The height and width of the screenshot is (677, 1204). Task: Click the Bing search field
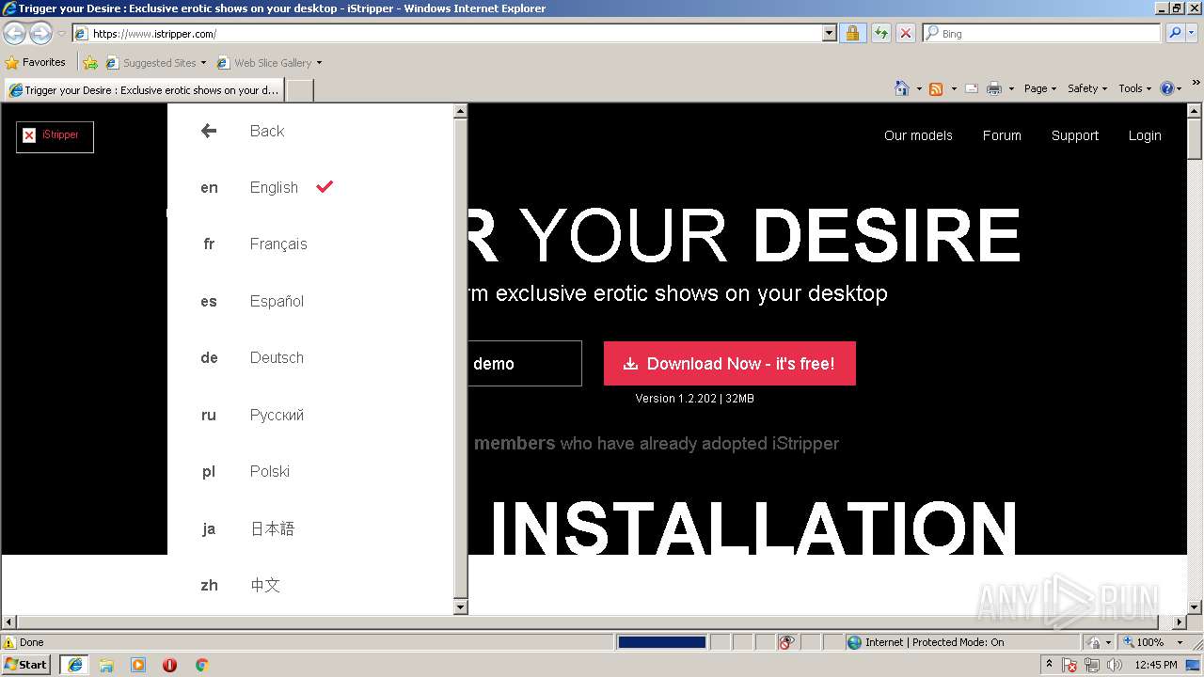[x=1042, y=33]
